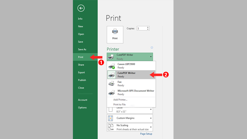The width and height of the screenshot is (247, 139).
Task: Go to the Export menu item
Action: pyautogui.click(x=81, y=72)
